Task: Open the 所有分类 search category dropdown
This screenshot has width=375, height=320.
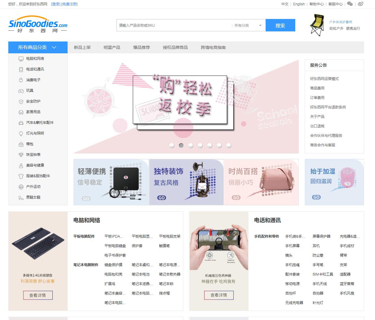Action: point(248,25)
